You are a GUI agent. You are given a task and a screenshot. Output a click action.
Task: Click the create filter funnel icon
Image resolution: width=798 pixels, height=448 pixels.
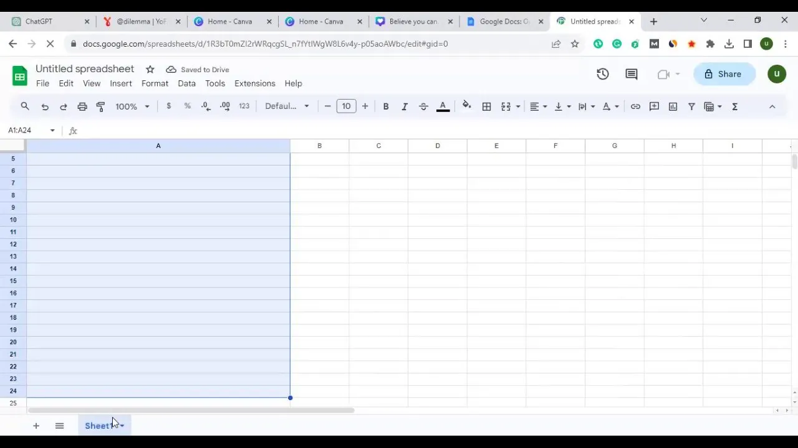coord(691,106)
